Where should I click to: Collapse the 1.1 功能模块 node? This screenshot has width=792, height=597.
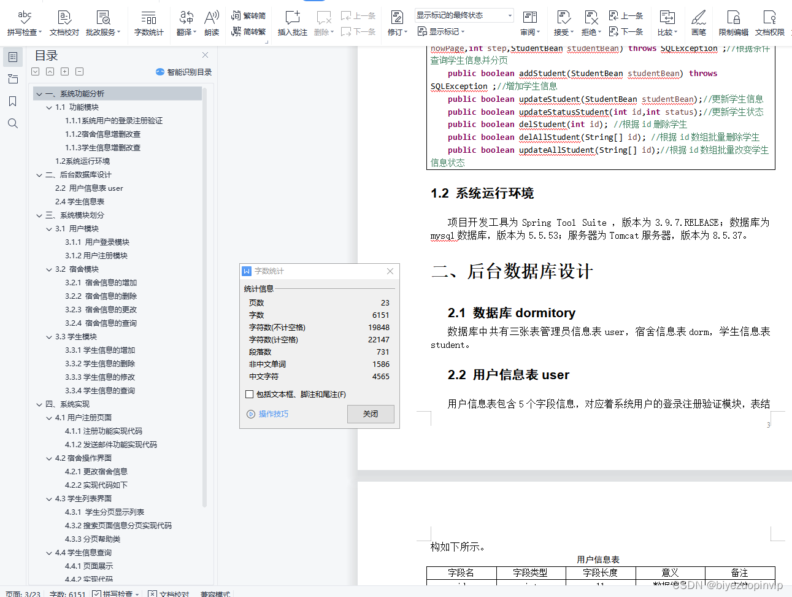click(x=49, y=107)
